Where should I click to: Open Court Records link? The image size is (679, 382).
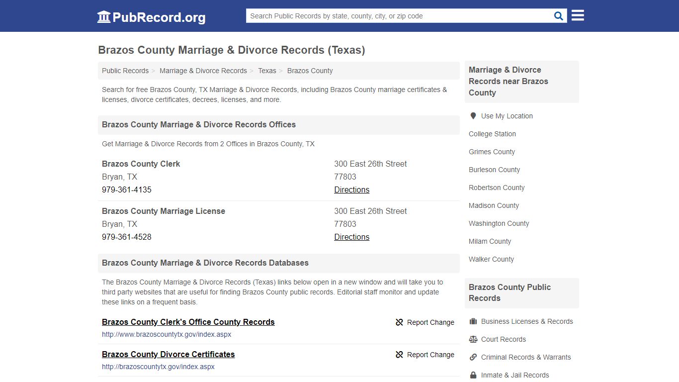tap(504, 339)
